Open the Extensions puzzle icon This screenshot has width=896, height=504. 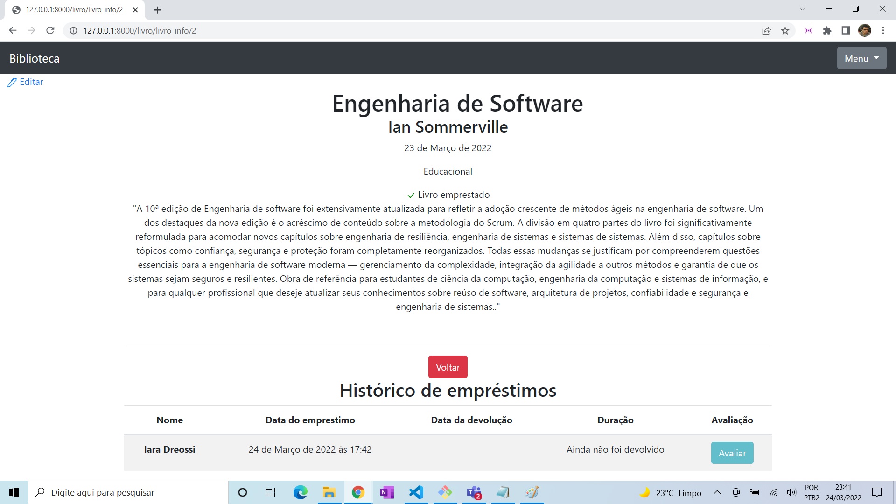[827, 30]
